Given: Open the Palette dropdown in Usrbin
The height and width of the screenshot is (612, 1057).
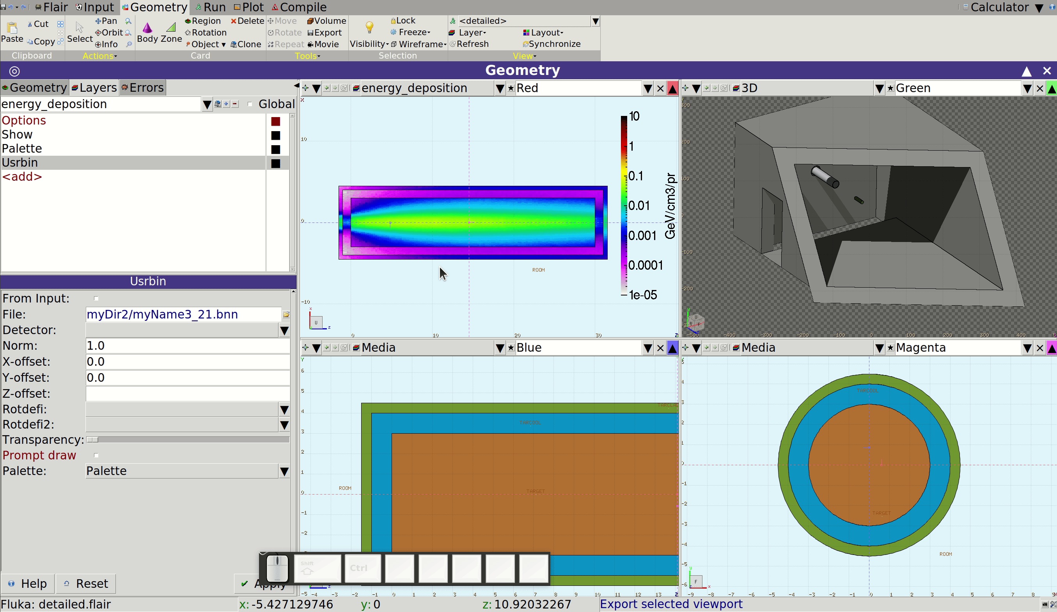Looking at the screenshot, I should 284,471.
